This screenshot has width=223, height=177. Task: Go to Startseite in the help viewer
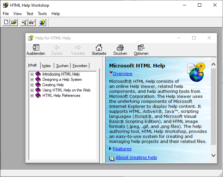pos(99,50)
